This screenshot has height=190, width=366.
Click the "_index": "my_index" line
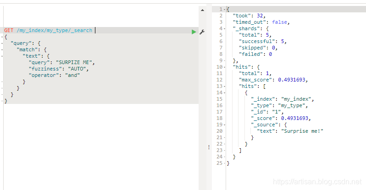(283, 99)
